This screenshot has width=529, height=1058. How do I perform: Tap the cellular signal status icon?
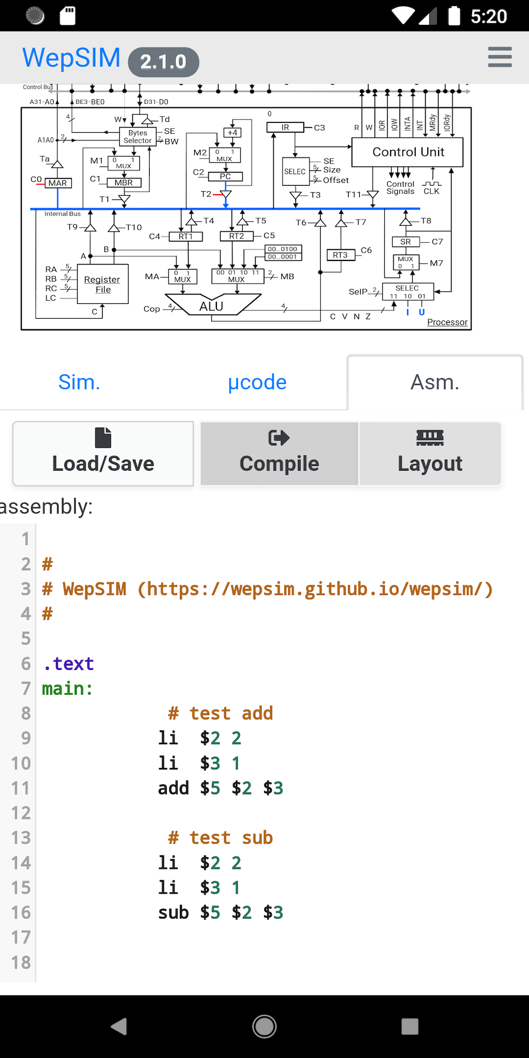pos(429,15)
